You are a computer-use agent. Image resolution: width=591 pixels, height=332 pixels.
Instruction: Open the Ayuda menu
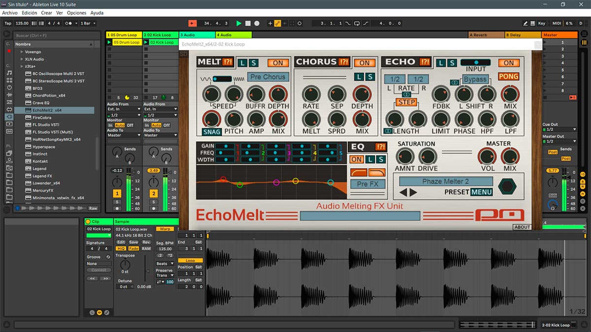click(97, 13)
